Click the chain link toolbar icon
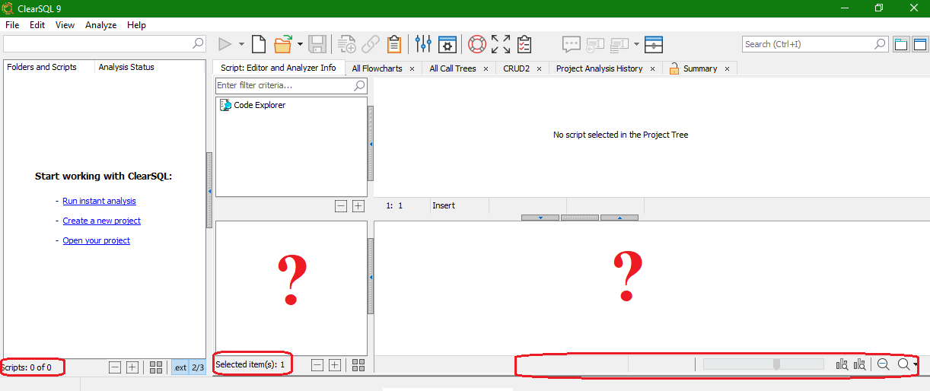Viewport: 930px width, 391px height. [371, 44]
